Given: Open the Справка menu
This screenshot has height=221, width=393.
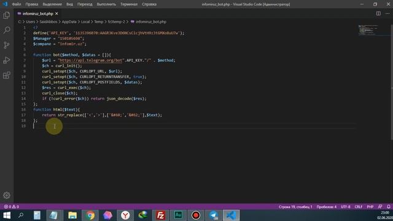Looking at the screenshot, I should (x=149, y=4).
